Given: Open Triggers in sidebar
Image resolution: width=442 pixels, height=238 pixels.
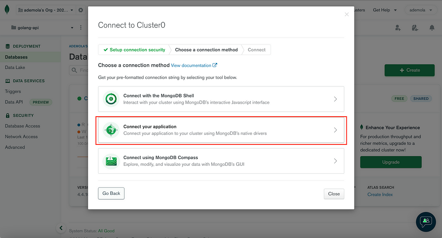Looking at the screenshot, I should click(x=13, y=92).
